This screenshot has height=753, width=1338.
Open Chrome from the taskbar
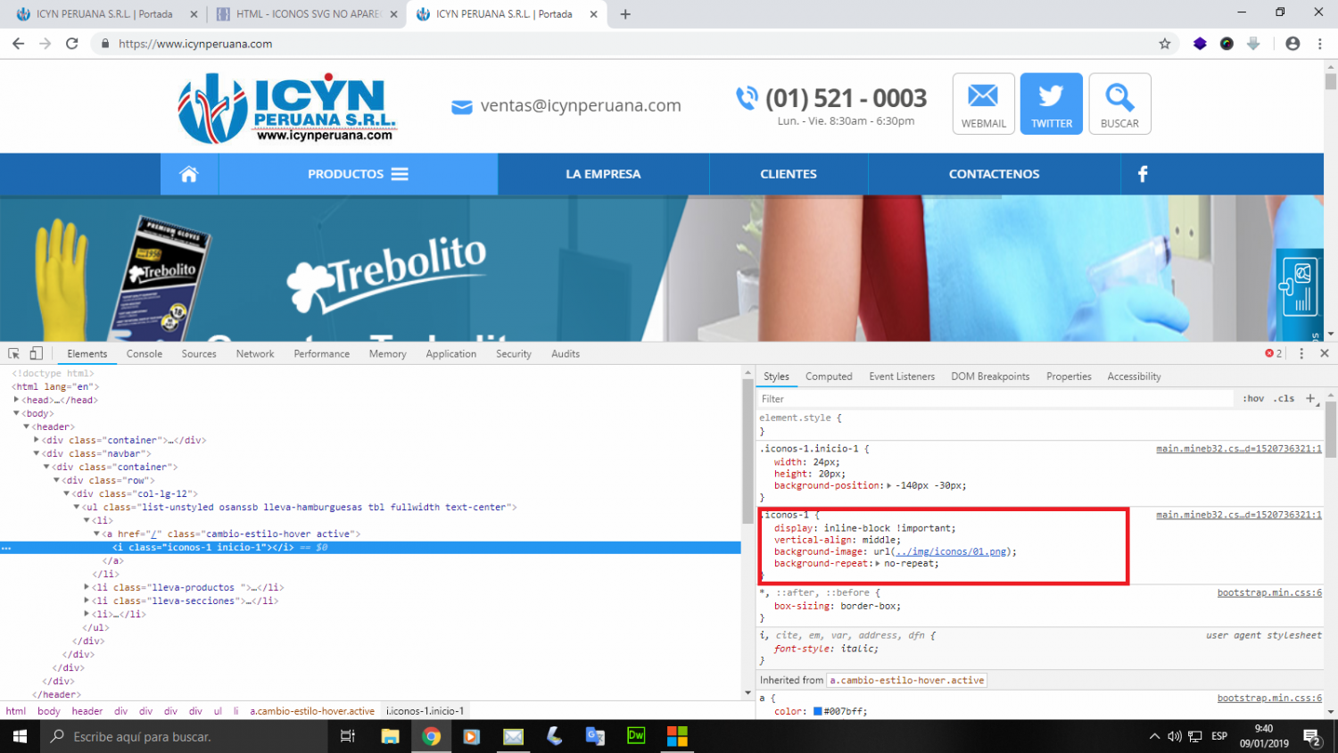pyautogui.click(x=431, y=736)
